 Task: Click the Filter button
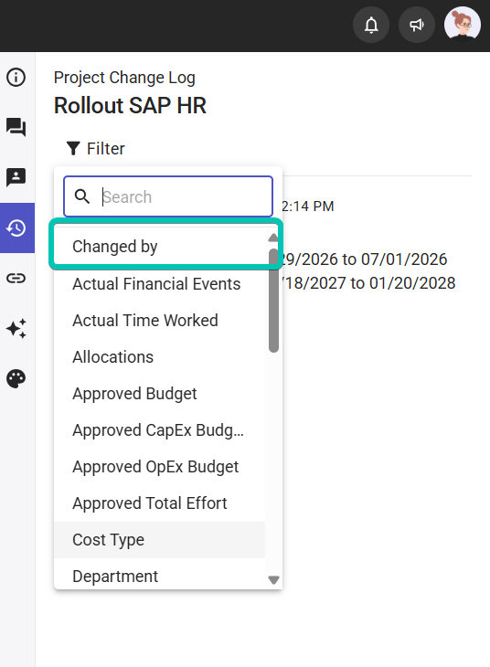[x=95, y=148]
